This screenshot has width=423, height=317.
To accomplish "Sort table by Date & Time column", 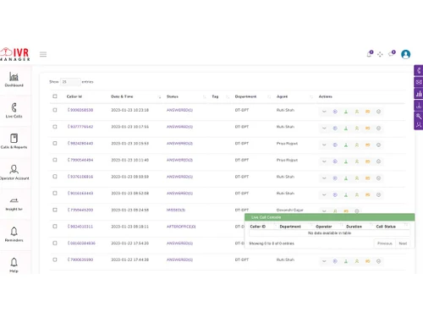I will [122, 96].
